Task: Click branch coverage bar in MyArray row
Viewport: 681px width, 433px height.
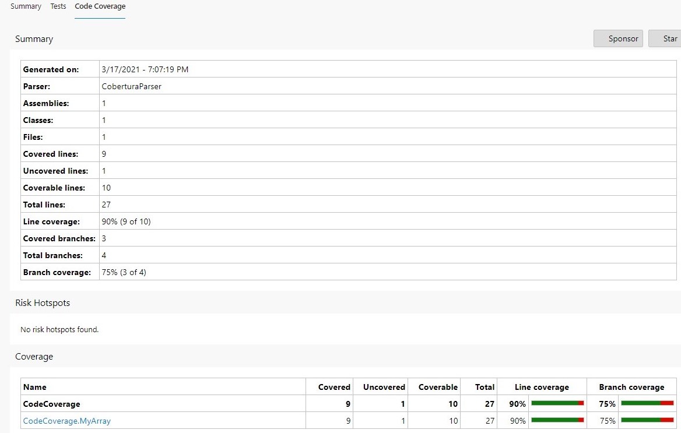Action: tap(647, 420)
